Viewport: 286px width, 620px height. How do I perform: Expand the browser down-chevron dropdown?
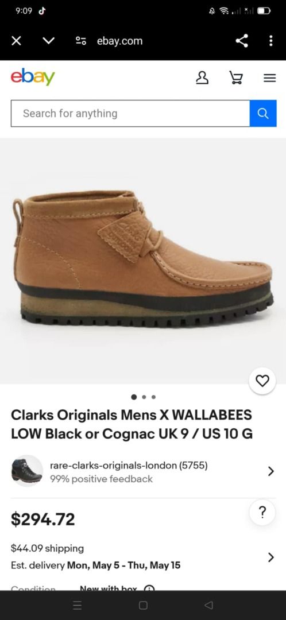[48, 41]
